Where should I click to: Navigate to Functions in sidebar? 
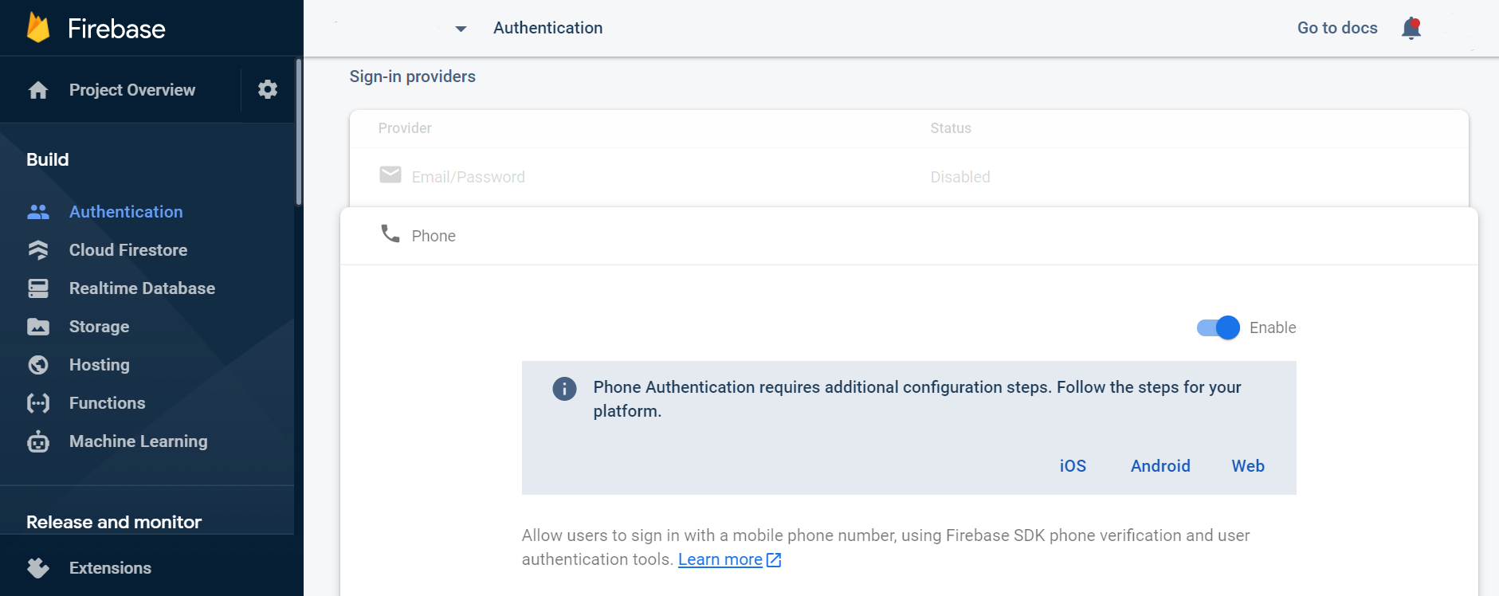(107, 403)
